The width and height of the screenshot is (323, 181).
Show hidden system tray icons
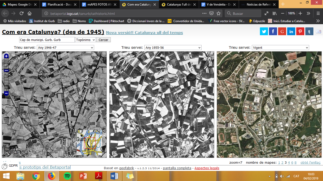point(270,176)
